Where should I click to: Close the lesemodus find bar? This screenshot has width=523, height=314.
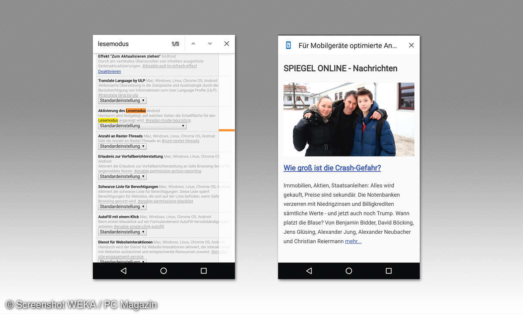227,44
